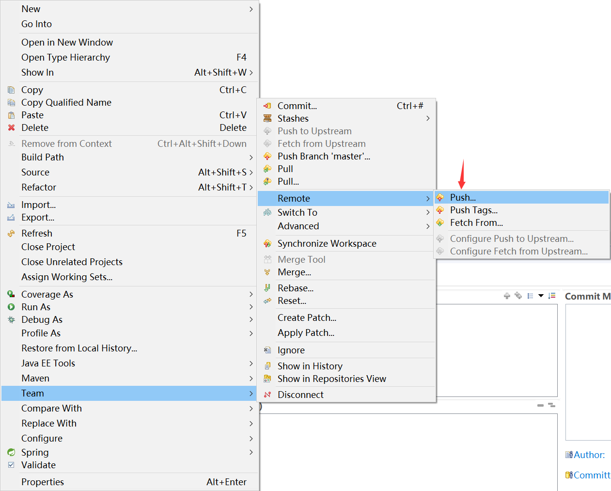Click the Fetch From icon
Image resolution: width=611 pixels, height=491 pixels.
click(x=440, y=222)
